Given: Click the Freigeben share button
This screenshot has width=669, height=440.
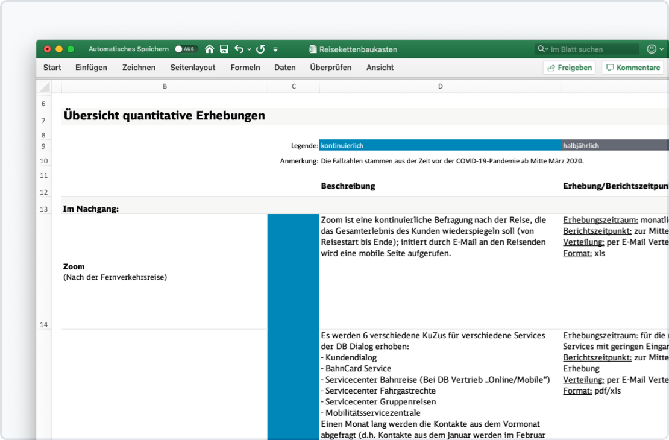Looking at the screenshot, I should (569, 68).
